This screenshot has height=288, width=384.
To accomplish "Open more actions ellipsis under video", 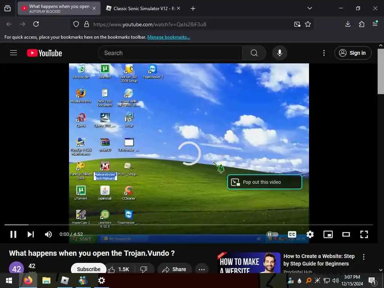I will [x=202, y=269].
